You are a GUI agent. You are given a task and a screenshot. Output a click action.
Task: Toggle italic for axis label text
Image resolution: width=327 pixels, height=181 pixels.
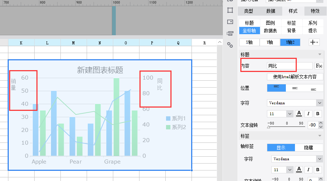coord(308,170)
